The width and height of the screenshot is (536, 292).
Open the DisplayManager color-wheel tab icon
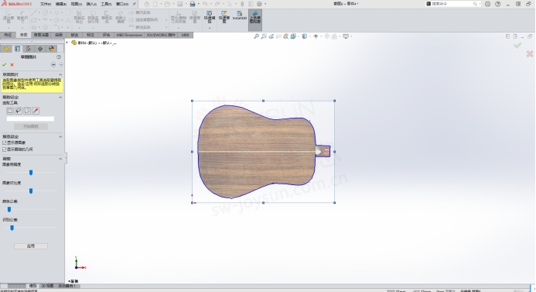click(x=51, y=49)
